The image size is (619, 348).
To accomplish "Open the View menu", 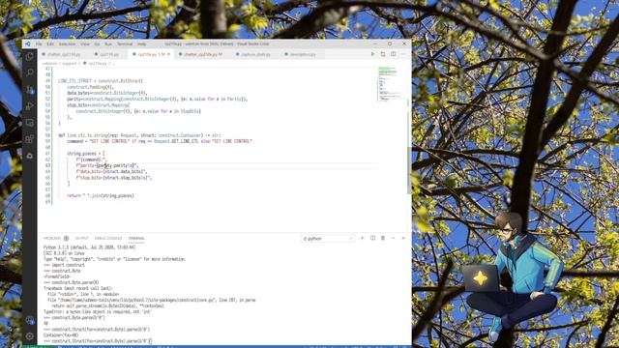I will tap(85, 44).
